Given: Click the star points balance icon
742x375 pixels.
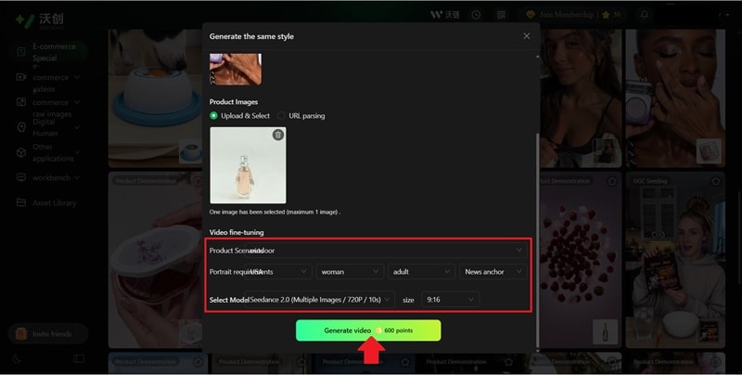Looking at the screenshot, I should [x=606, y=15].
